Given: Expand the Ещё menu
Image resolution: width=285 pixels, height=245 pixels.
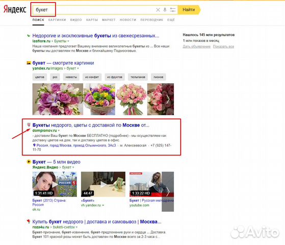Looking at the screenshot, I should coord(171,20).
